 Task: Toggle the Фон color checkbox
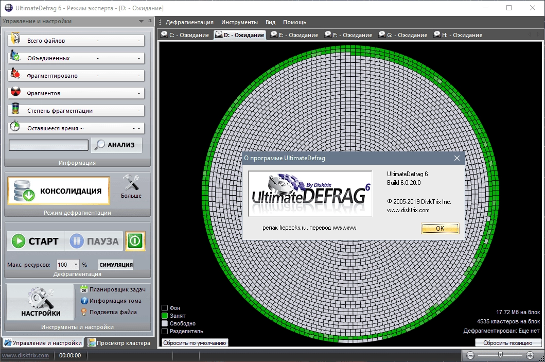(165, 308)
